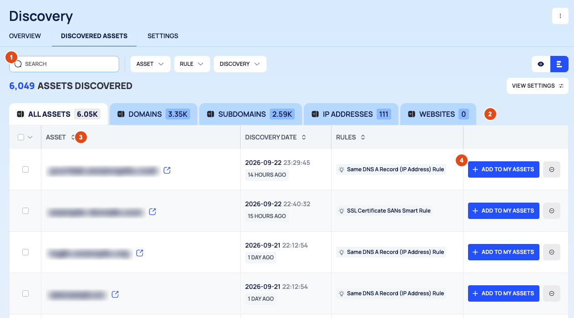
Task: Add the SSL Certificate row asset to My Assets
Action: click(504, 211)
